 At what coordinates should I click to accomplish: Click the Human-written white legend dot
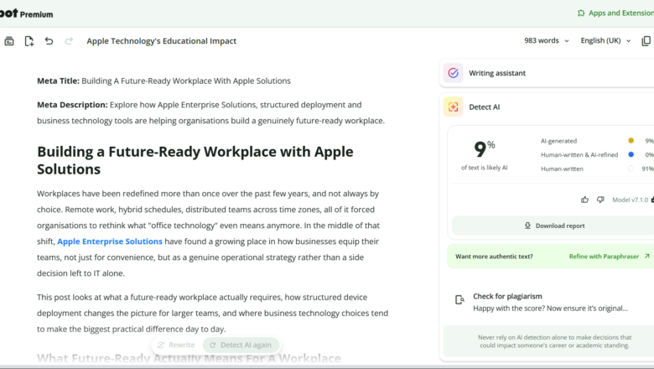[x=631, y=169]
